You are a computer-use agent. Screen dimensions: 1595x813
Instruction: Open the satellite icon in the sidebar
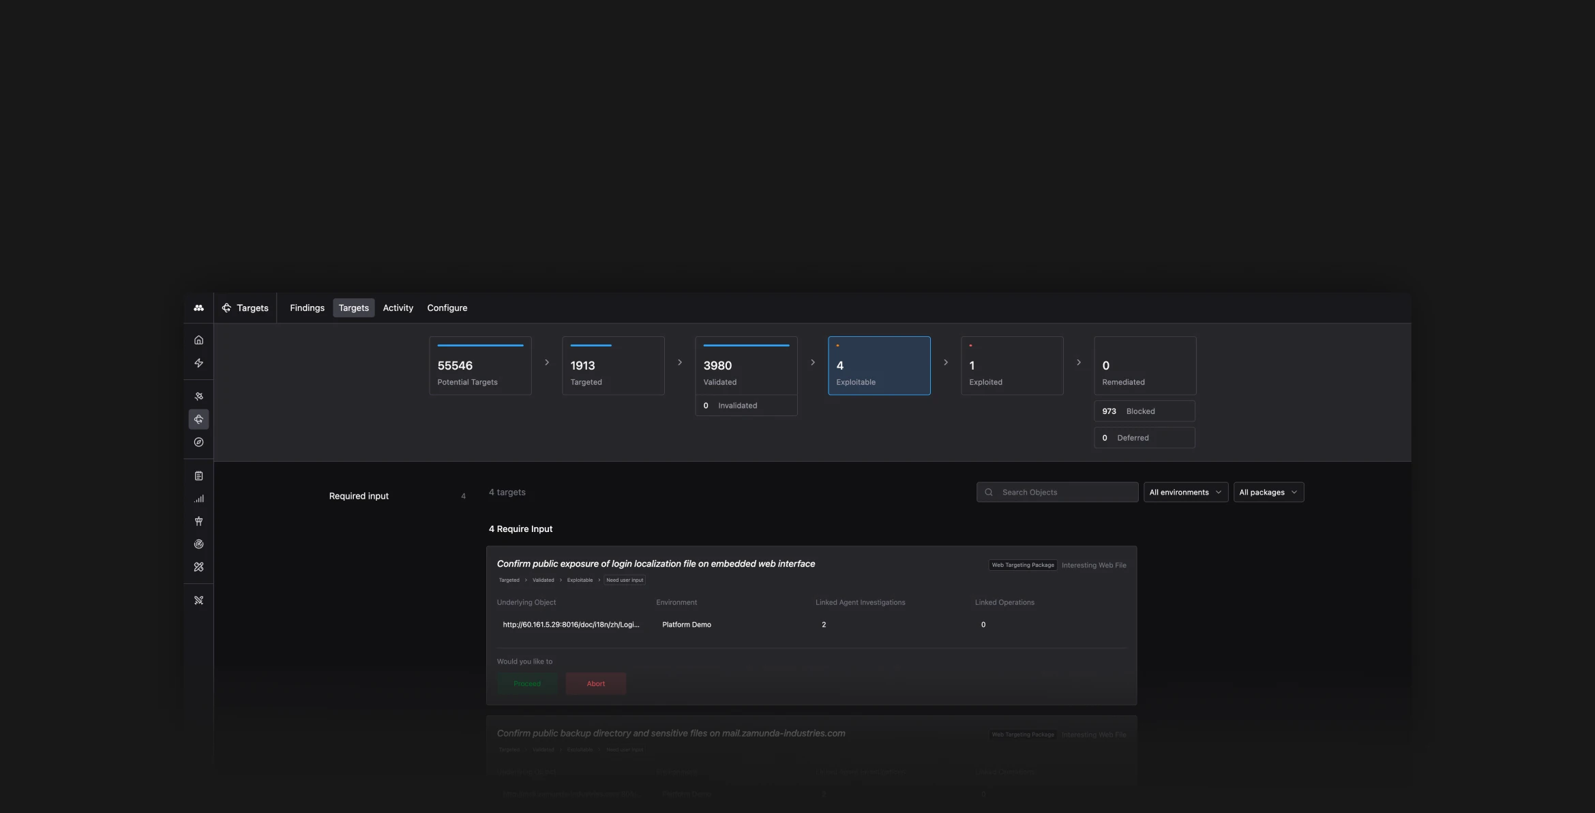tap(198, 396)
